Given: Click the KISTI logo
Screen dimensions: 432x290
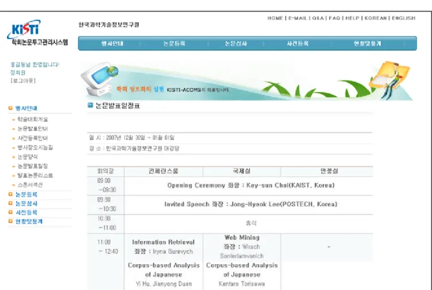Looking at the screenshot, I should (24, 28).
